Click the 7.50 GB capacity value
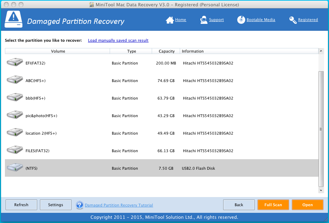 click(x=166, y=168)
